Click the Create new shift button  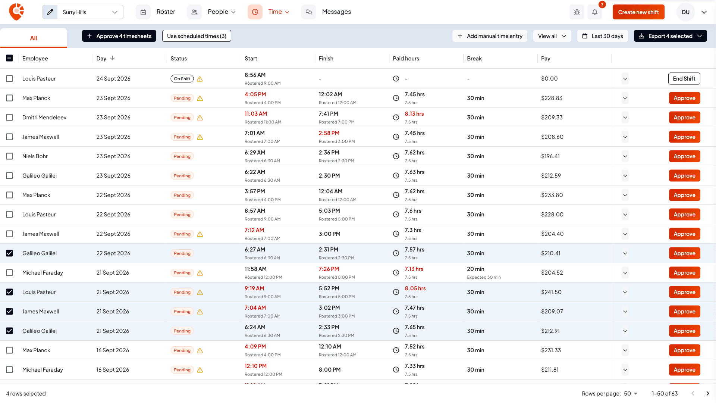click(638, 12)
